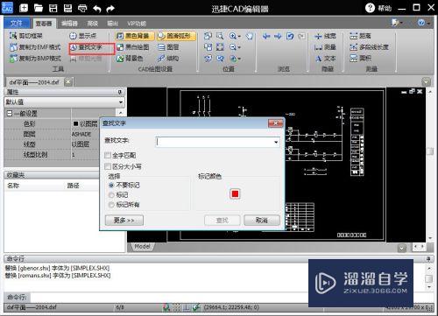Open Help (帮助) in title bar
The image size is (438, 316).
(378, 8)
